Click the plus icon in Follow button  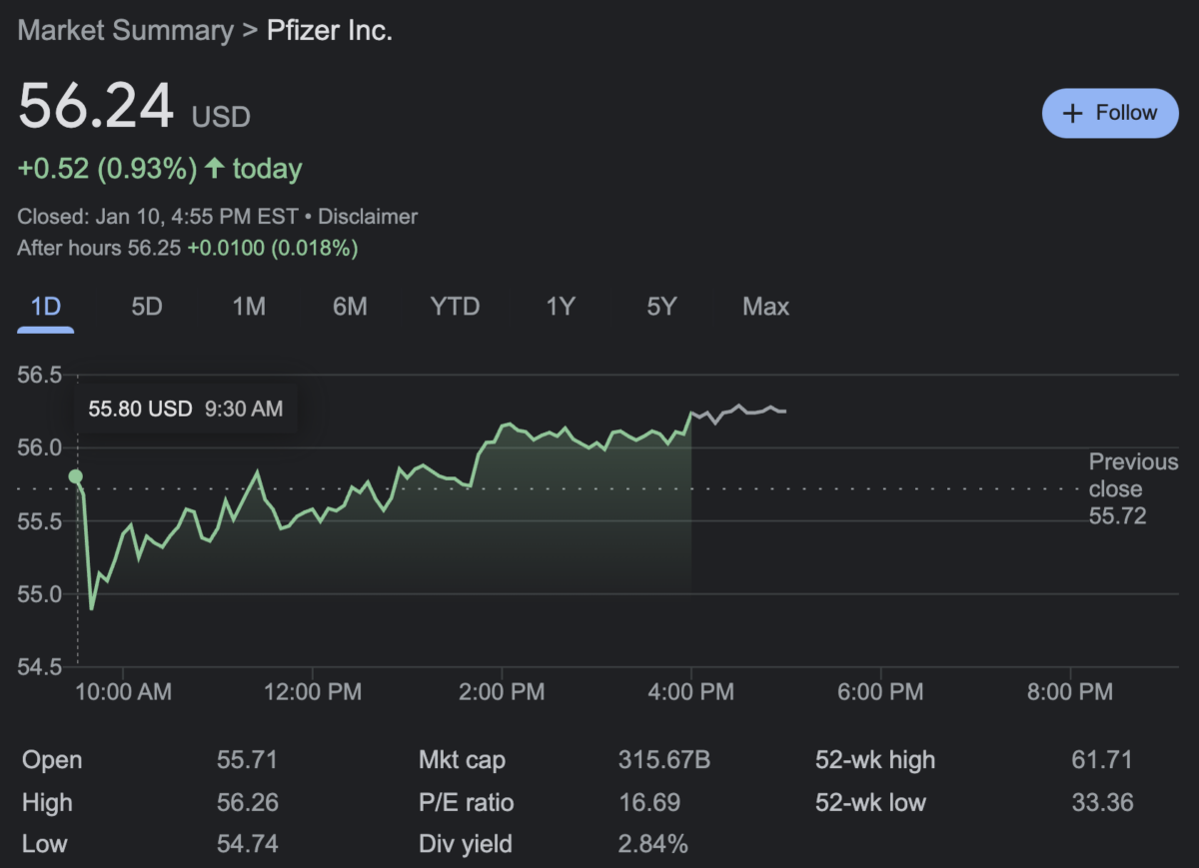(x=1073, y=113)
